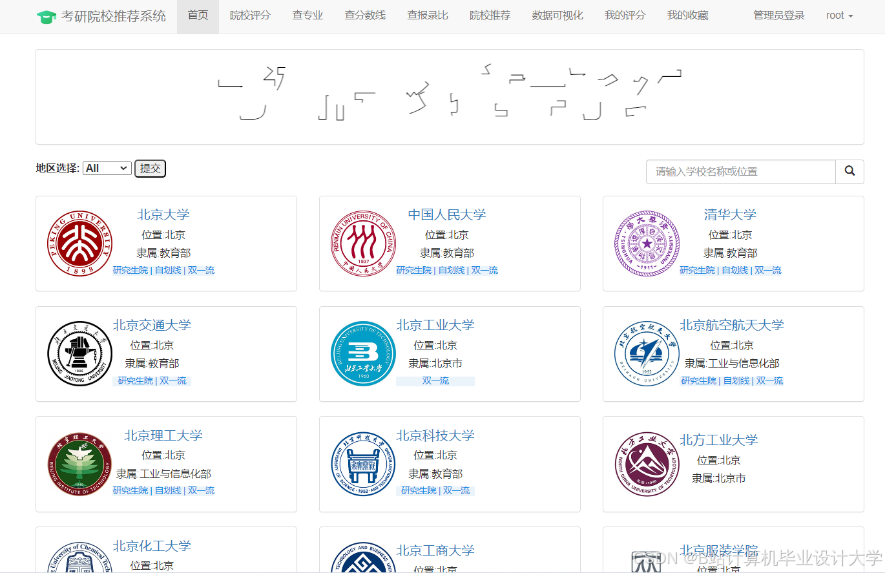The image size is (885, 573).
Task: Open the Beihang University emblem
Action: coord(647,354)
